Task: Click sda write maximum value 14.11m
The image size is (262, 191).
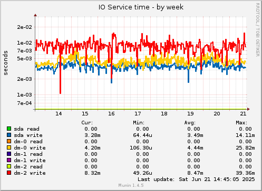Action: pyautogui.click(x=245, y=135)
